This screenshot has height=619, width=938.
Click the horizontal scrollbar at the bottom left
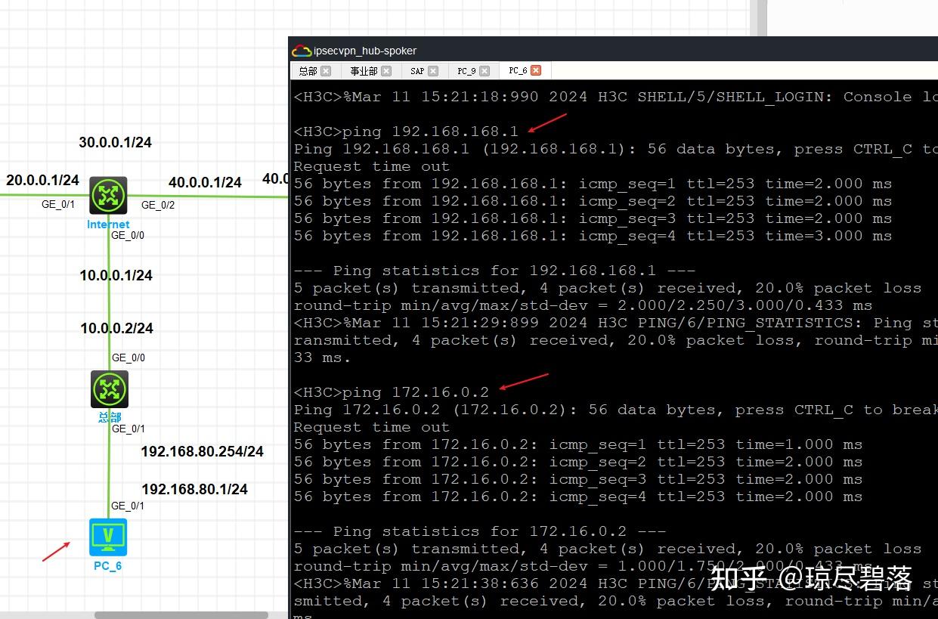click(x=181, y=614)
